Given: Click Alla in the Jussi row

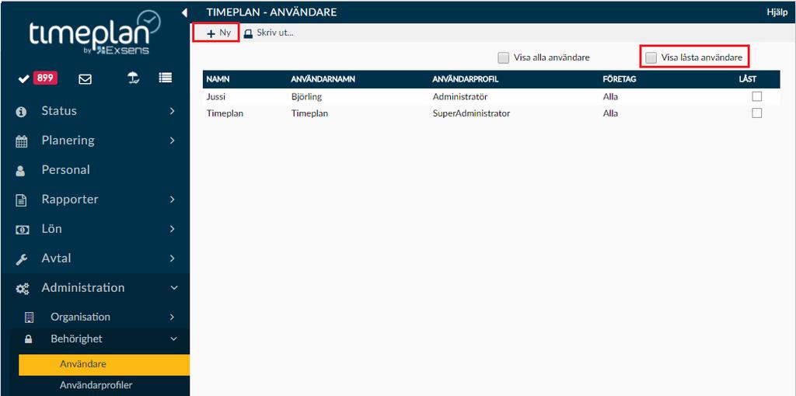Looking at the screenshot, I should [611, 97].
